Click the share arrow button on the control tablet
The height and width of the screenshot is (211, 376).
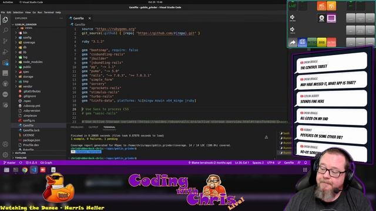[293, 43]
